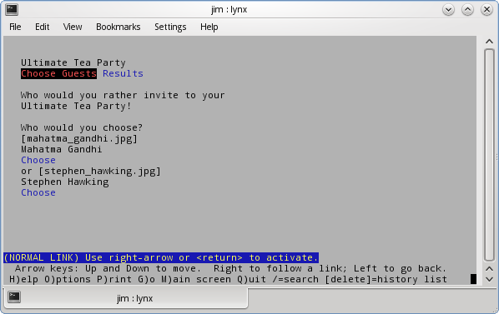Click the Stephen Hawking name text

[64, 182]
